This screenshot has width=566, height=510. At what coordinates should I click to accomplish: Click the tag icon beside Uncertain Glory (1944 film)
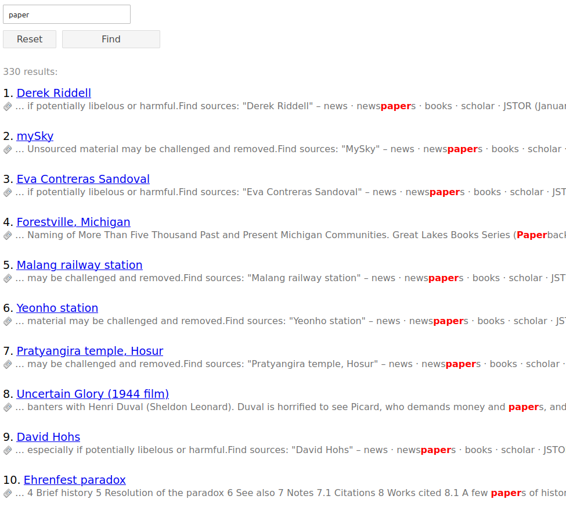8,407
